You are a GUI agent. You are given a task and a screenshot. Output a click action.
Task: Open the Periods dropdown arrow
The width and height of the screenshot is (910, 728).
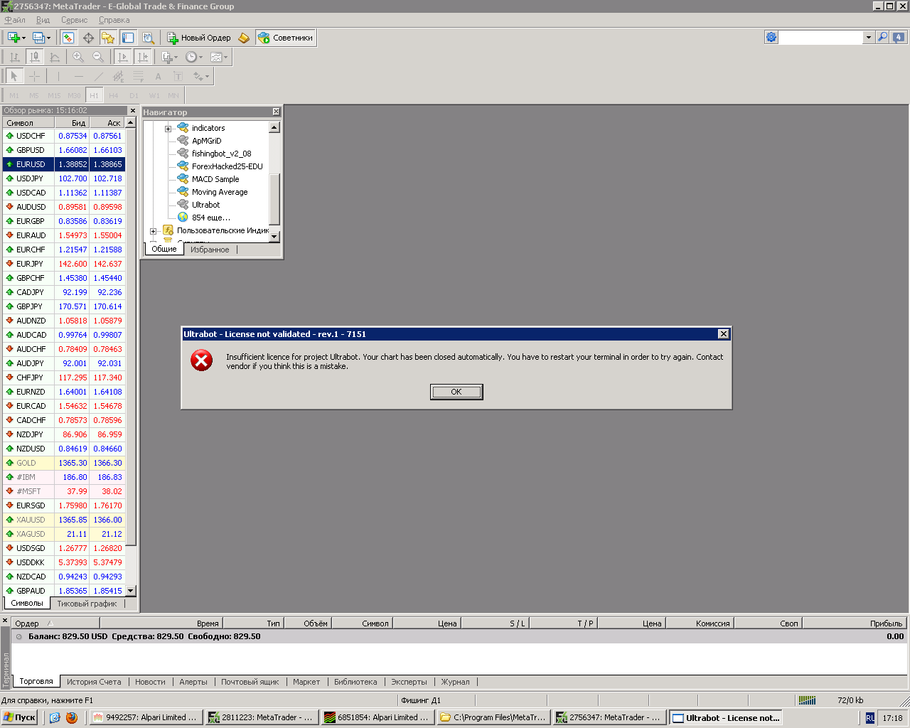(200, 57)
